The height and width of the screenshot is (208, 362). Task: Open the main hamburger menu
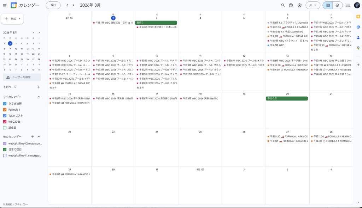tap(5, 5)
